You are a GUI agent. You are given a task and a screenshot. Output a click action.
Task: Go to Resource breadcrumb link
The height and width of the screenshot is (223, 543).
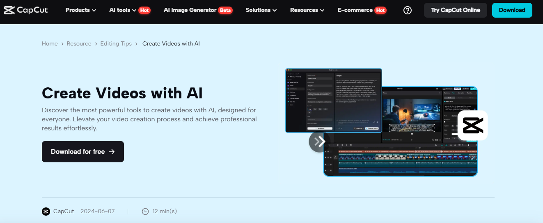(x=79, y=43)
